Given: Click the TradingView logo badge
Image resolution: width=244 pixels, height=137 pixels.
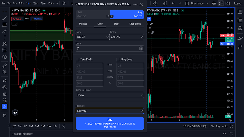Looking at the screenshot, I should [15, 113].
